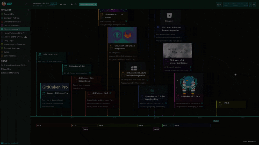The image size is (259, 145).
Task: Open the Sales and Marketing view
Action: coord(10,73)
